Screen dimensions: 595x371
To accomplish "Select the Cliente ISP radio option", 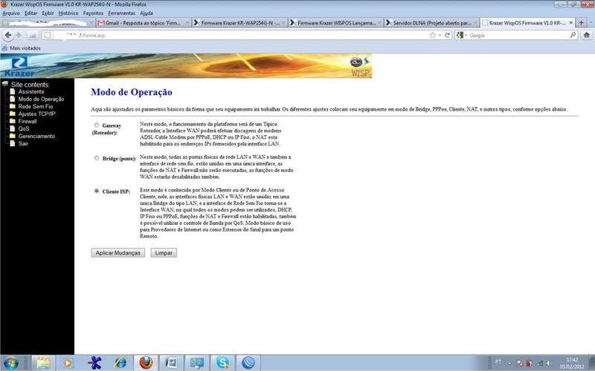I will pyautogui.click(x=97, y=191).
